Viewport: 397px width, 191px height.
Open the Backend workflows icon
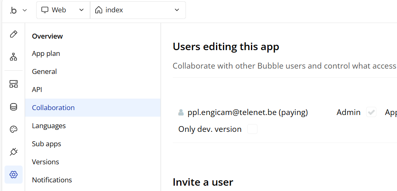pyautogui.click(x=14, y=84)
